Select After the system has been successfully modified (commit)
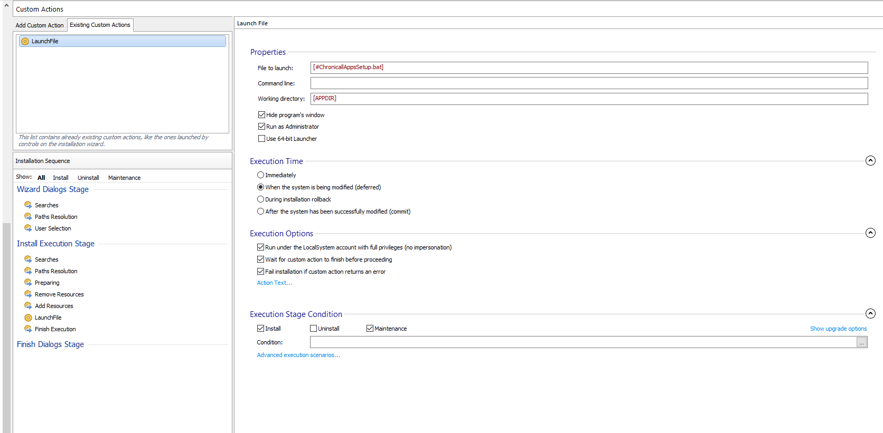883x433 pixels. [x=260, y=211]
